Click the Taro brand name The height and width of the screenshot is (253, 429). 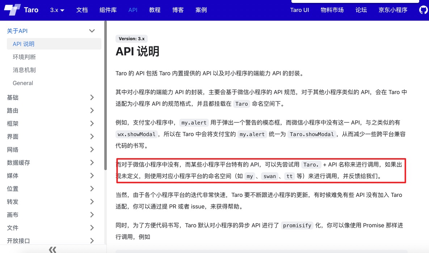click(x=31, y=10)
